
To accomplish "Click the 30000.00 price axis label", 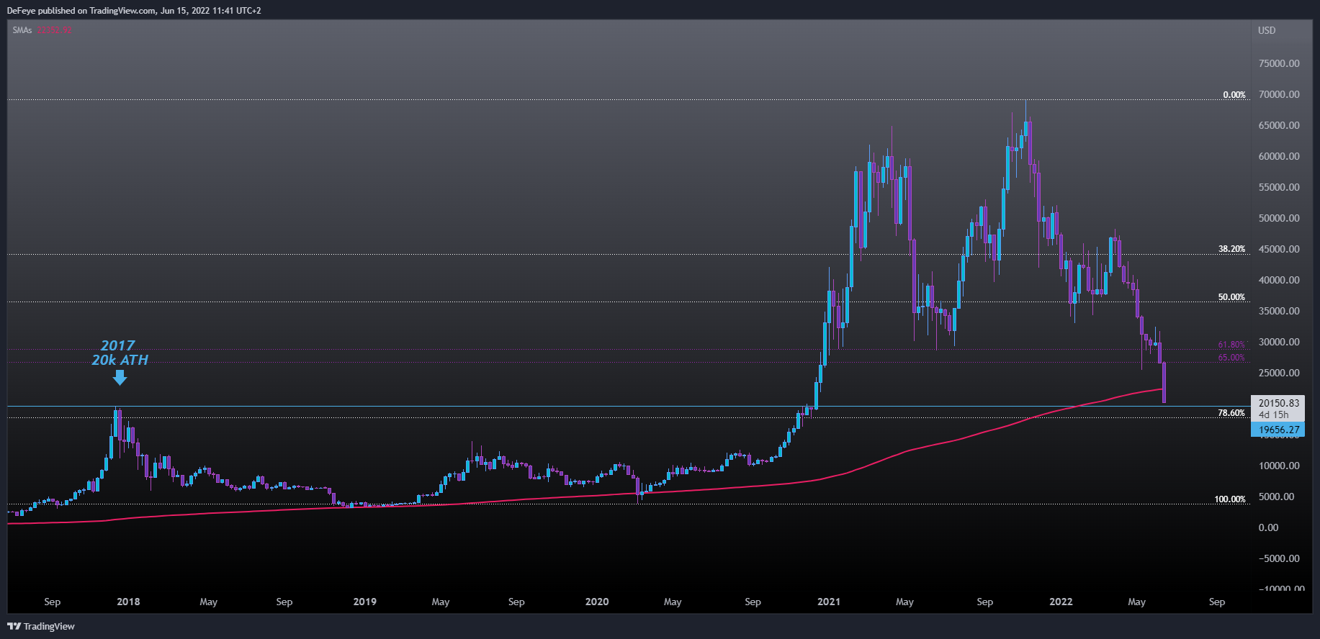I will pos(1279,342).
